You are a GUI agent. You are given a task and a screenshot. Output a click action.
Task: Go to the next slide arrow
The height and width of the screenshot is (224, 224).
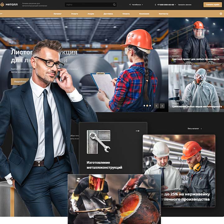(x=162, y=106)
